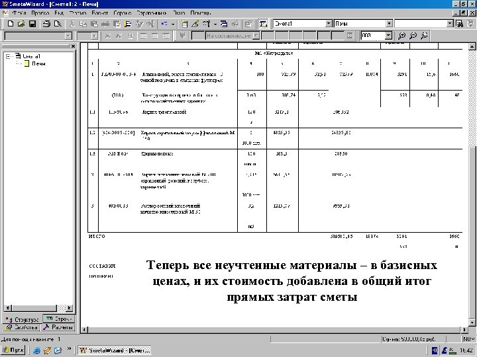
Task: Click the 'составил' text in the document
Action: 102,266
